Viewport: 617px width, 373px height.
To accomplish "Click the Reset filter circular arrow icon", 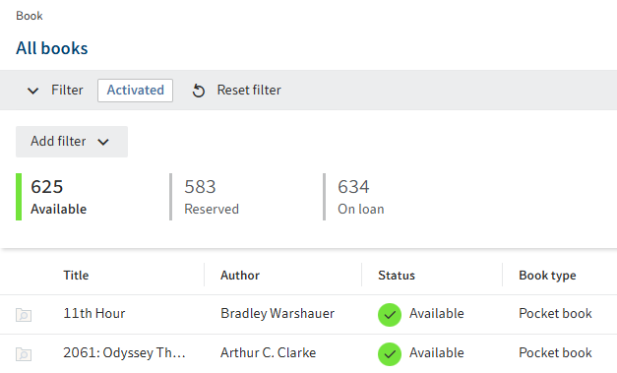I will [x=199, y=91].
